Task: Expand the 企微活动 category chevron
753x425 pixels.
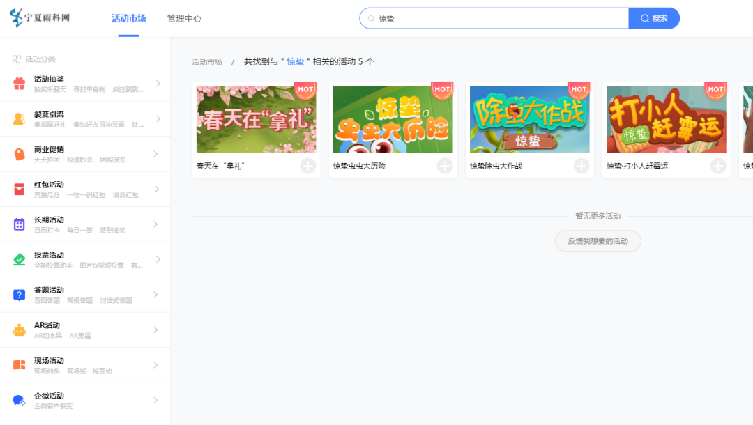Action: coord(155,400)
